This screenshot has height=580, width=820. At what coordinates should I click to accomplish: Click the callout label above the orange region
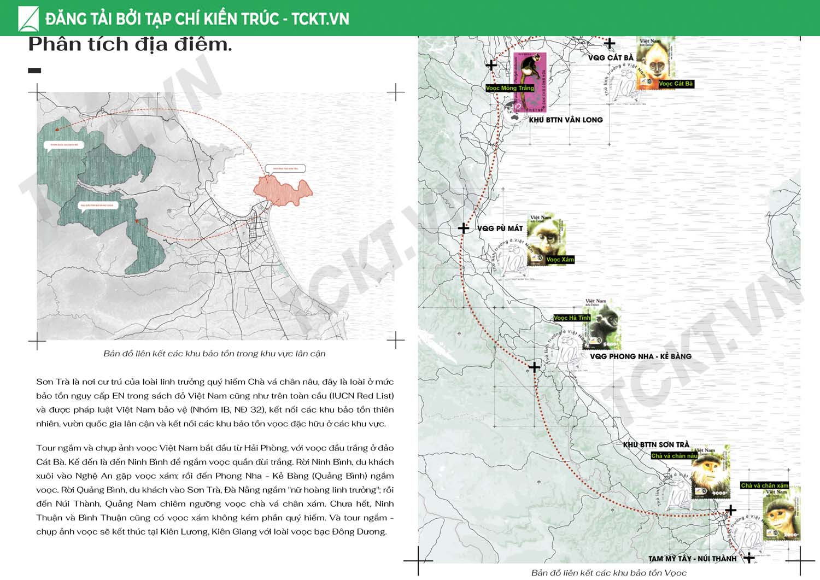point(285,168)
